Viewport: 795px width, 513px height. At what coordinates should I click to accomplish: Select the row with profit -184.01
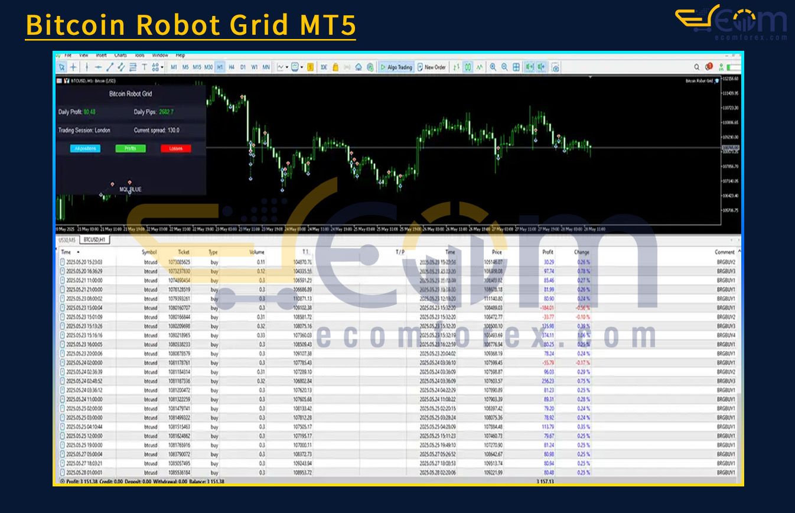pyautogui.click(x=398, y=307)
